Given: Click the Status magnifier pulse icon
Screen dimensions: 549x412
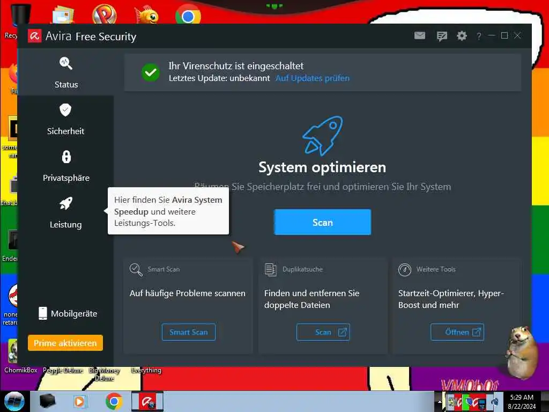Looking at the screenshot, I should (66, 63).
